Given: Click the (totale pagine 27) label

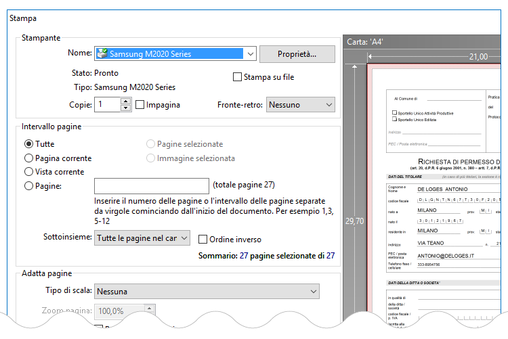Looking at the screenshot, I should point(244,185).
